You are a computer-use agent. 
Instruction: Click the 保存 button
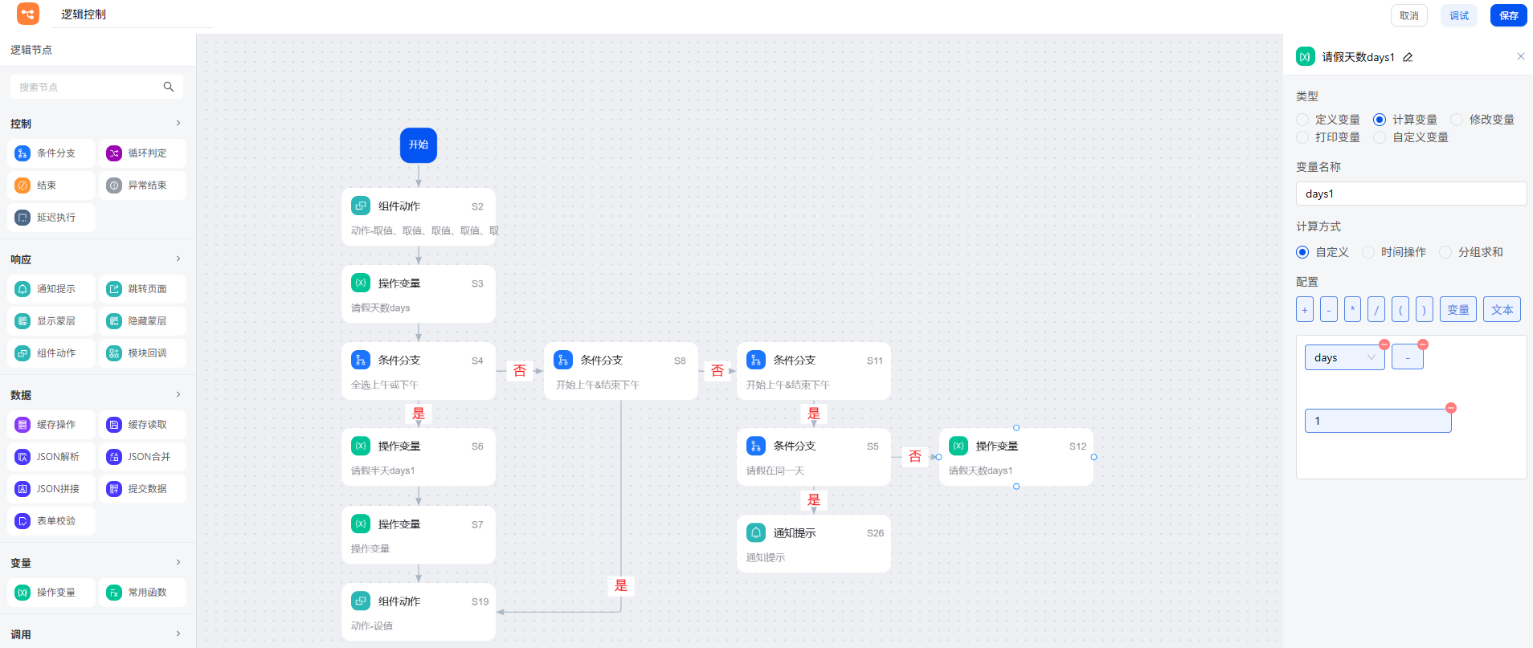point(1508,15)
